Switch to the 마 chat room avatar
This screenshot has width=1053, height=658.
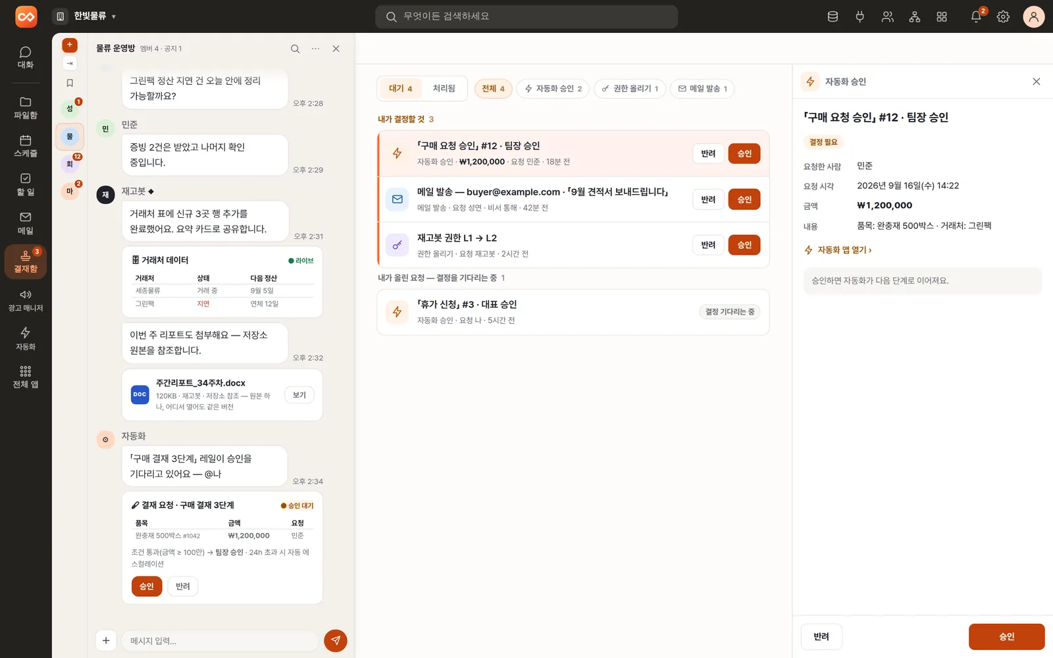pyautogui.click(x=70, y=191)
